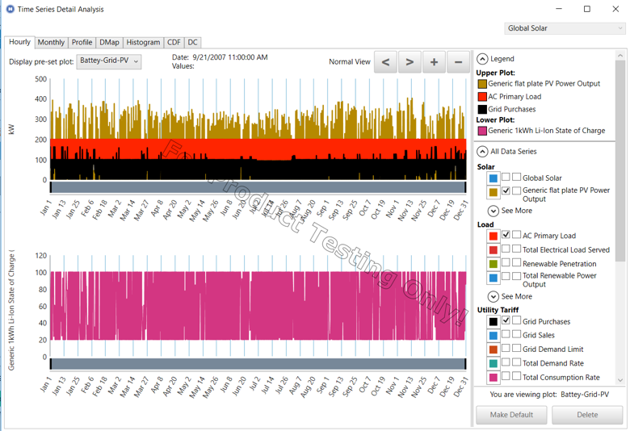Uncheck the left AC Primary Load checkbox
630x431 pixels.
tap(506, 235)
